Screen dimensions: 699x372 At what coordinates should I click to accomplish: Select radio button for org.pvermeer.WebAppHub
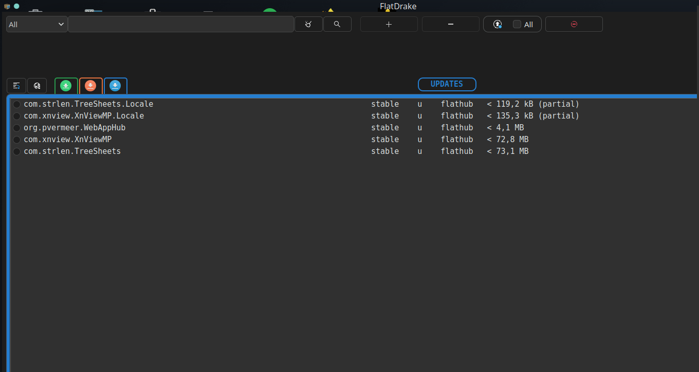pyautogui.click(x=17, y=128)
